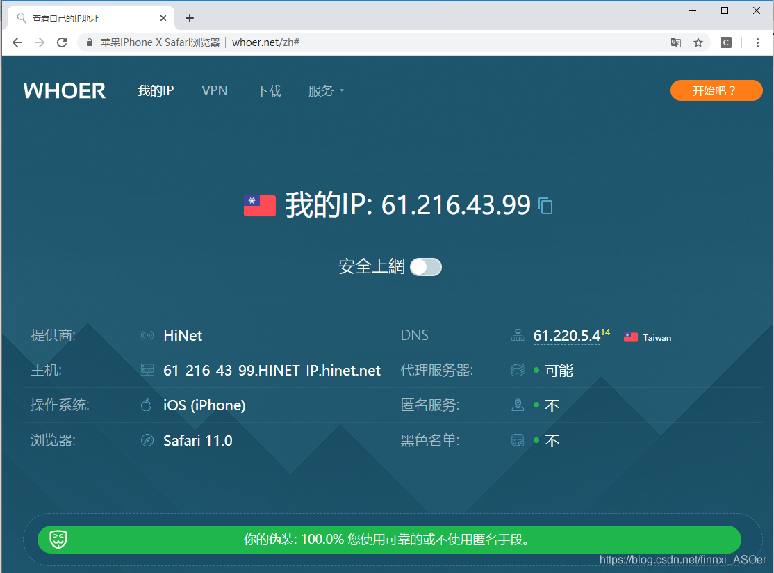The height and width of the screenshot is (573, 774).
Task: Click the 匿名服务: label
Action: 430,405
